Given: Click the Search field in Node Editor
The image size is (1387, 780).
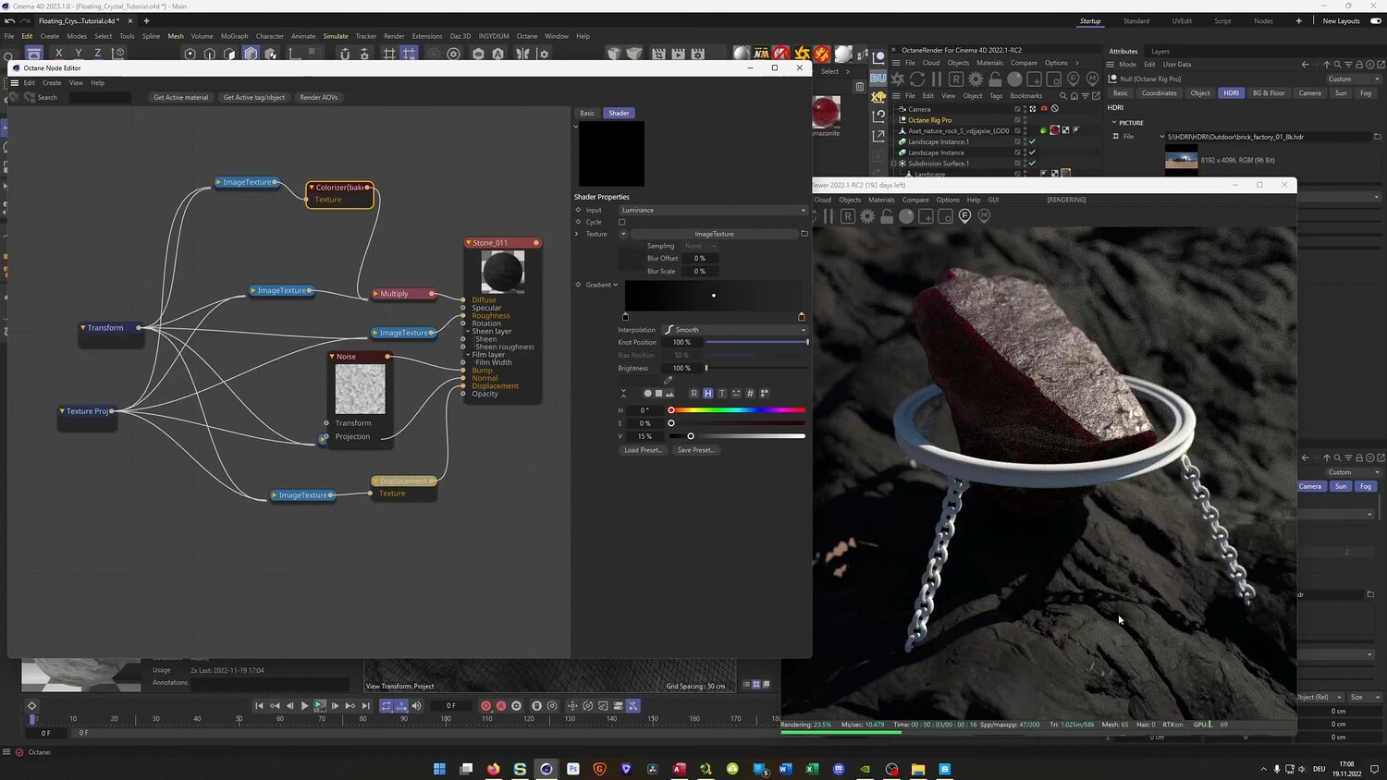Looking at the screenshot, I should click(x=100, y=97).
